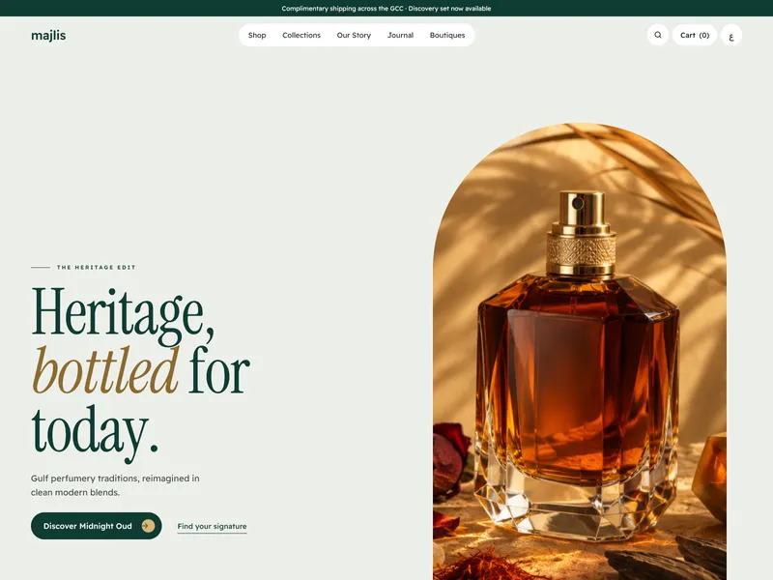Click the gold spray nozzle on bottle
Image resolution: width=773 pixels, height=580 pixels.
tap(582, 212)
